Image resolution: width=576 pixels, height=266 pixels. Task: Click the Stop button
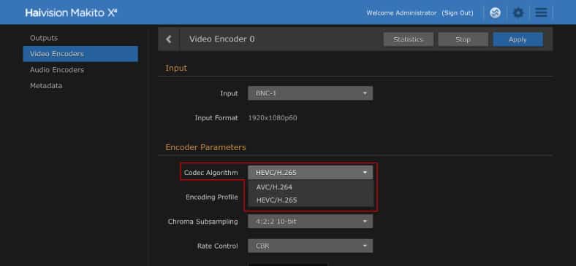pos(463,39)
